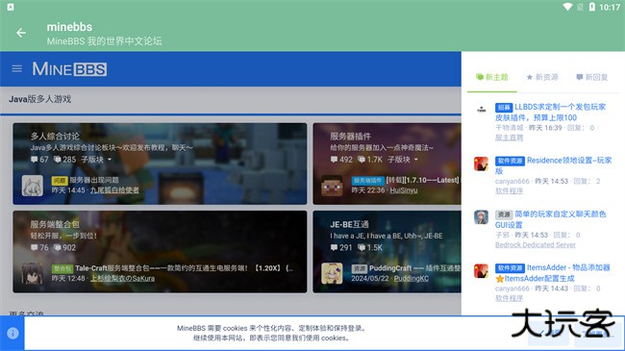Switch to the 新主题 tab
Image resolution: width=625 pixels, height=351 pixels.
(492, 77)
